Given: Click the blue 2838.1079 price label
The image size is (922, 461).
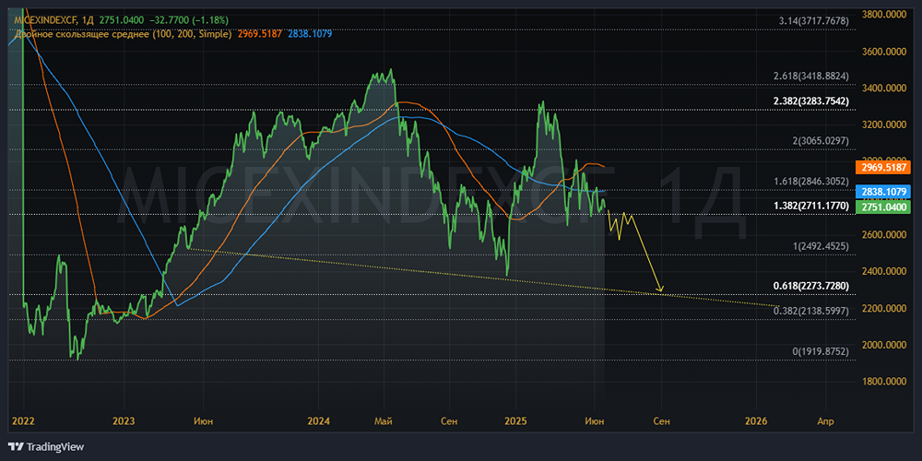Looking at the screenshot, I should click(x=885, y=192).
